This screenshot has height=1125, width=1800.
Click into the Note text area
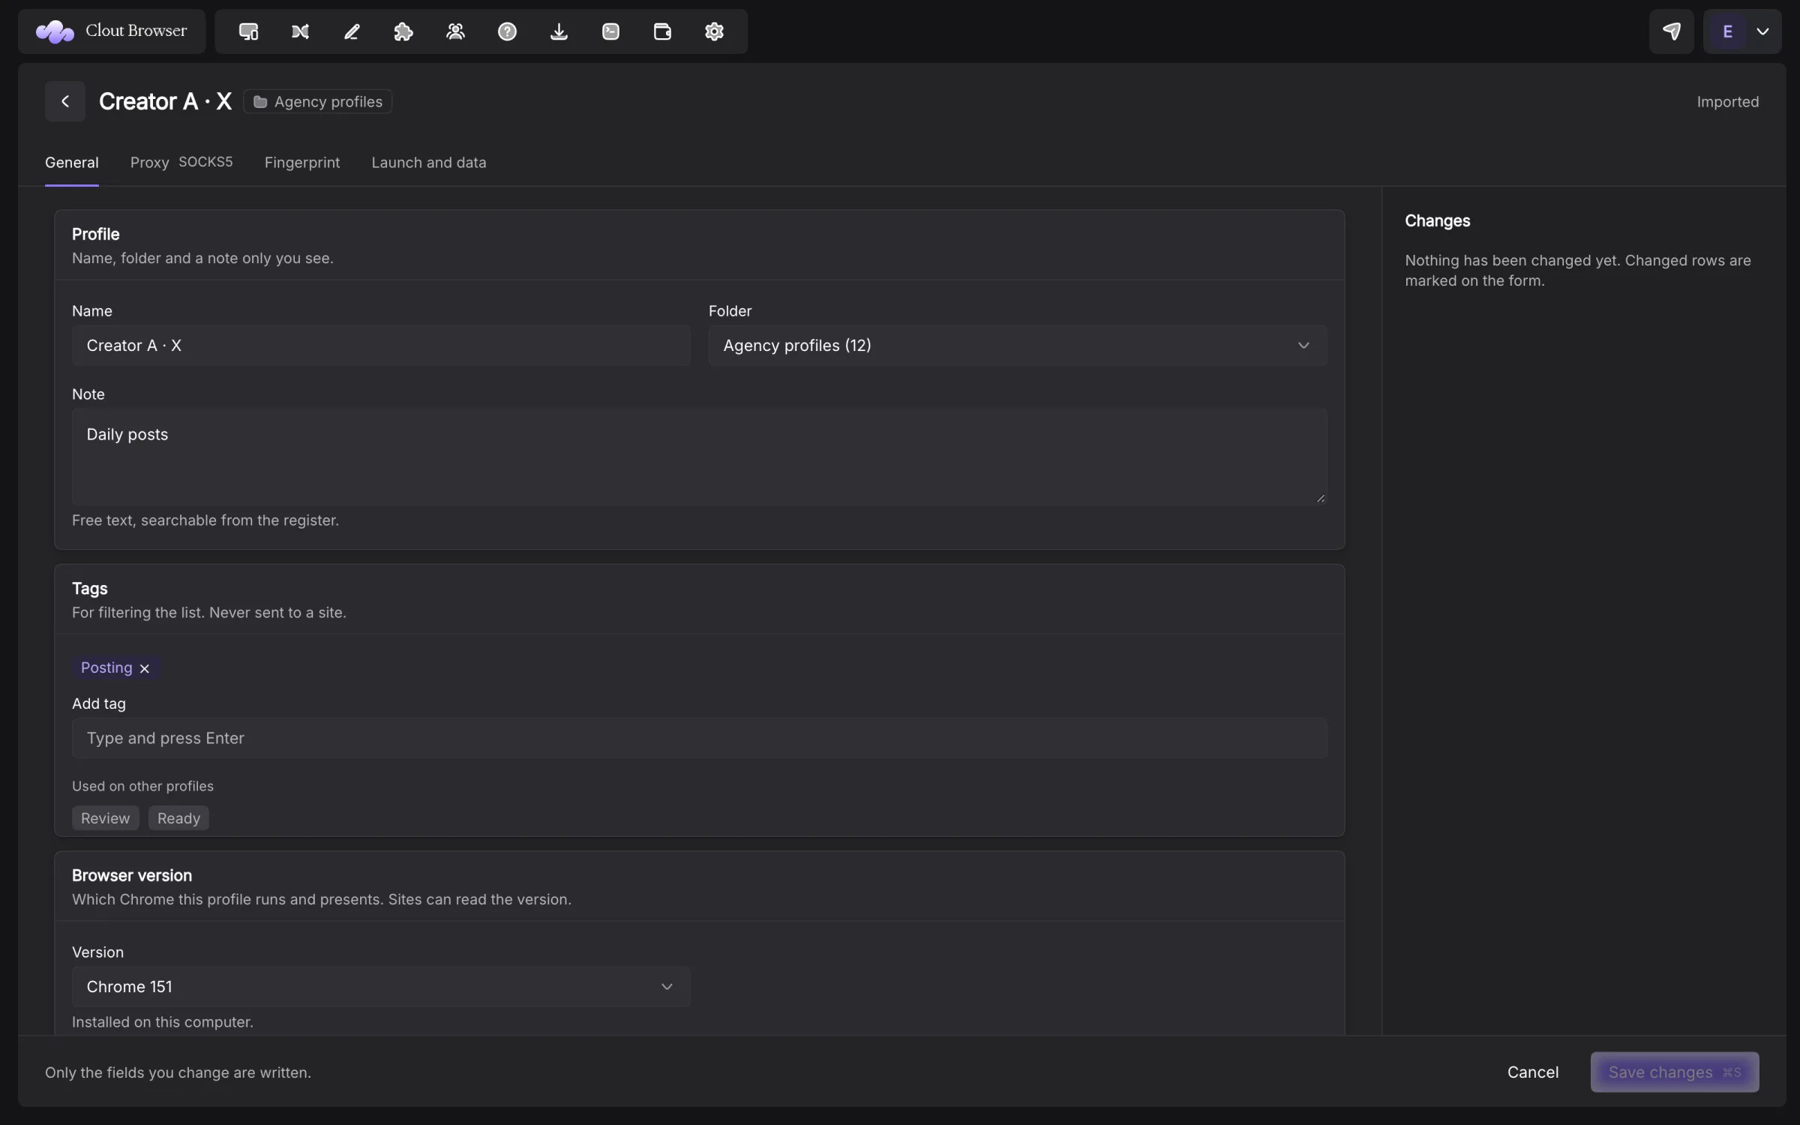pos(700,457)
